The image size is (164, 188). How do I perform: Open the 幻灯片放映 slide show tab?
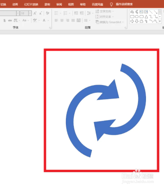pos(31,5)
